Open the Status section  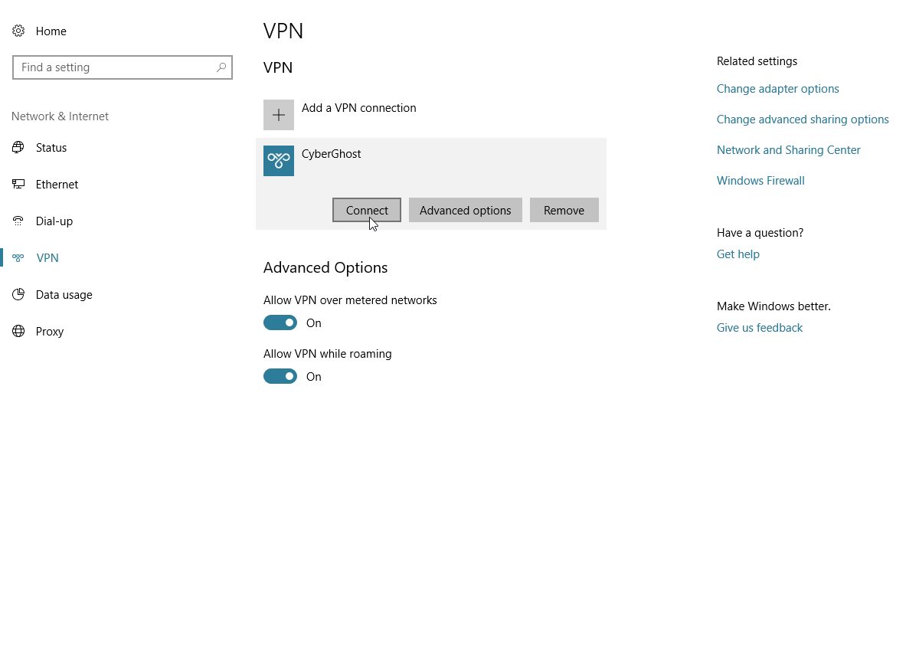click(51, 148)
